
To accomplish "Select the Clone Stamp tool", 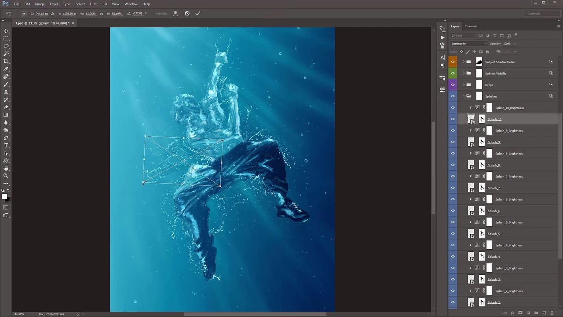I will pos(6,92).
